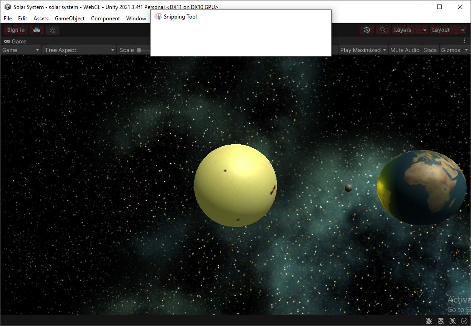Enable Stats overlay in the Game view
The height and width of the screenshot is (326, 471).
tap(430, 50)
